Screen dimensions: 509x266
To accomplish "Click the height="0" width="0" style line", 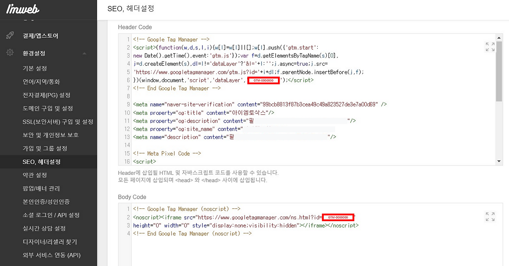I will [x=246, y=225].
